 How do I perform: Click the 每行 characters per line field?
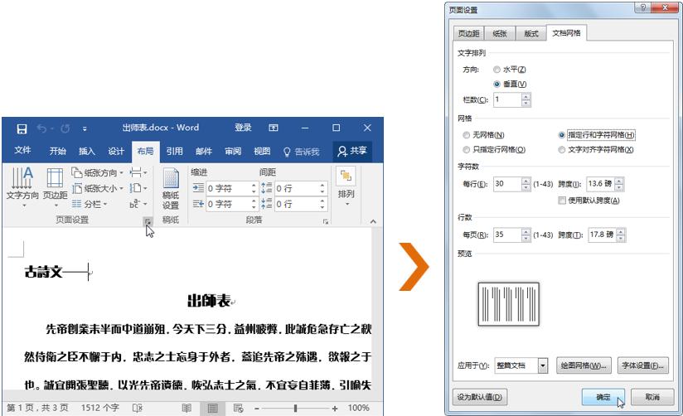(507, 184)
